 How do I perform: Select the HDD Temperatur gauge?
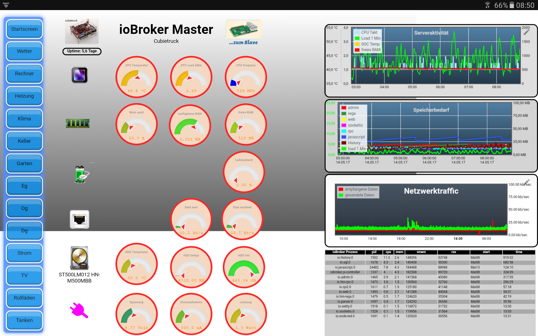[136, 264]
